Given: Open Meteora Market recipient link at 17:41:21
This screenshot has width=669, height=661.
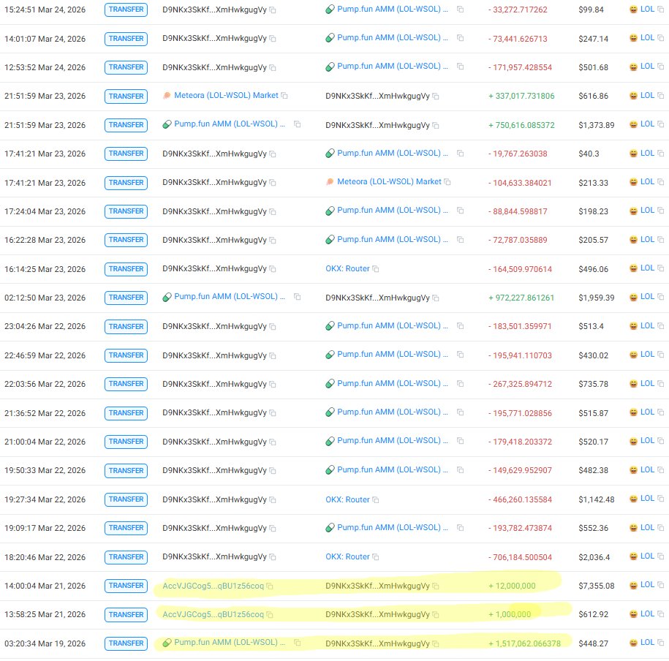Looking at the screenshot, I should [x=389, y=182].
